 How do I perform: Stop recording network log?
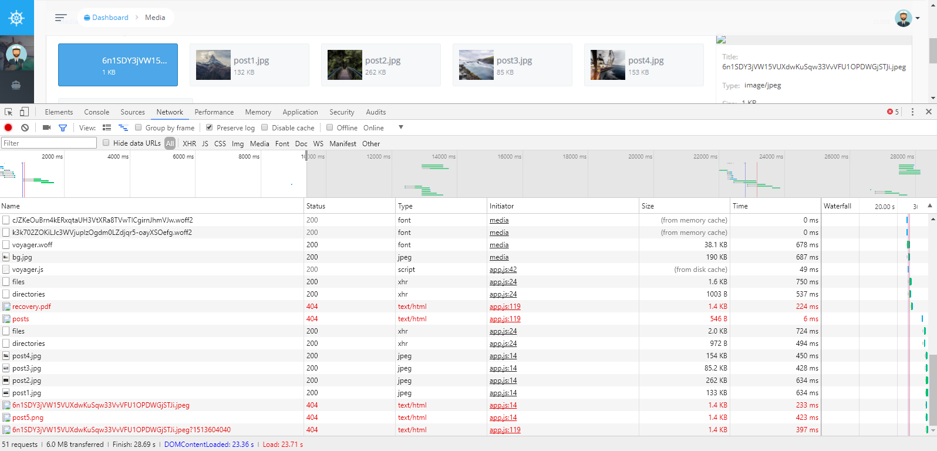pyautogui.click(x=8, y=127)
